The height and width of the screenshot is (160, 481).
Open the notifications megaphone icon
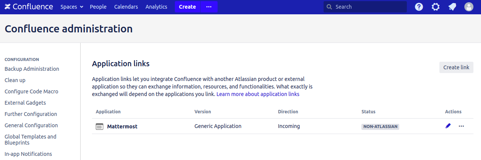coord(452,7)
